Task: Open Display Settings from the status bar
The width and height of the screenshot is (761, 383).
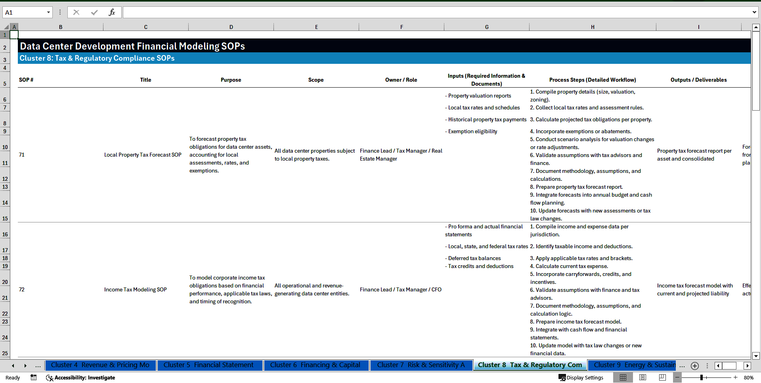Action: [x=581, y=377]
